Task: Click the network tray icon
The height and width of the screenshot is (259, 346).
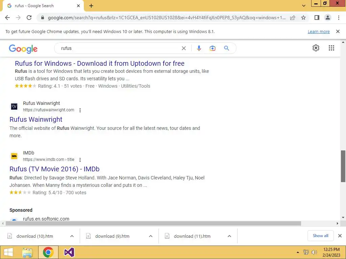Action: point(306,252)
